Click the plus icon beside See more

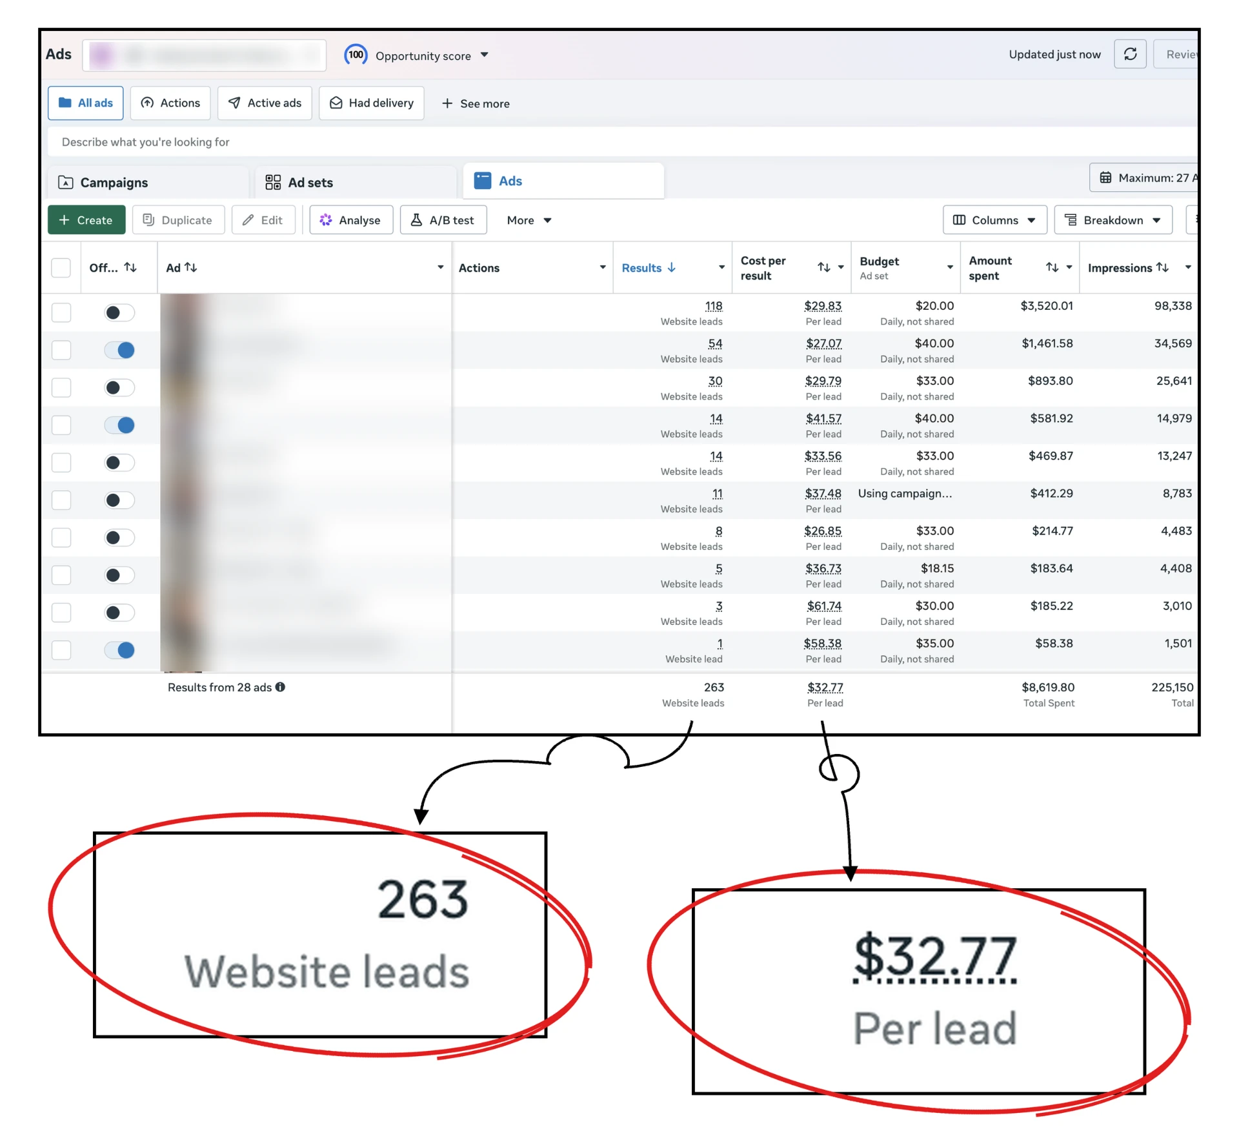point(447,103)
